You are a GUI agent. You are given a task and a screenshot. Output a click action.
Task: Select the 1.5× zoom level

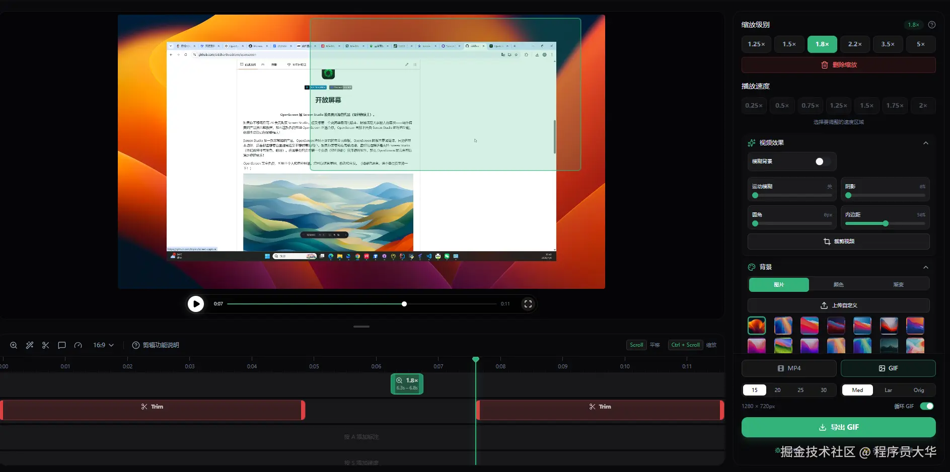click(x=789, y=44)
